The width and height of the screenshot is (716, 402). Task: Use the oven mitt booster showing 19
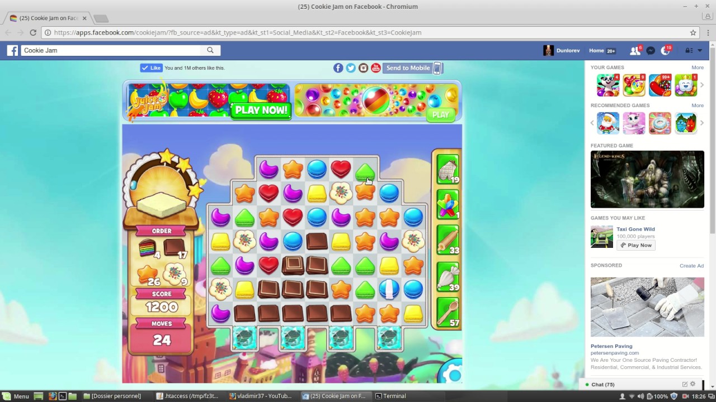tap(447, 170)
